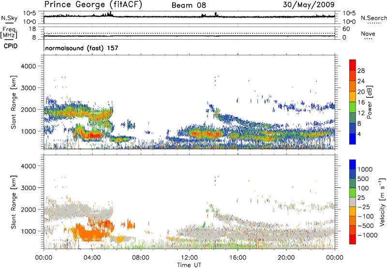The image size is (387, 268).
Task: Click the 'Slant Range [km]' label of power panel
Action: click(x=14, y=102)
